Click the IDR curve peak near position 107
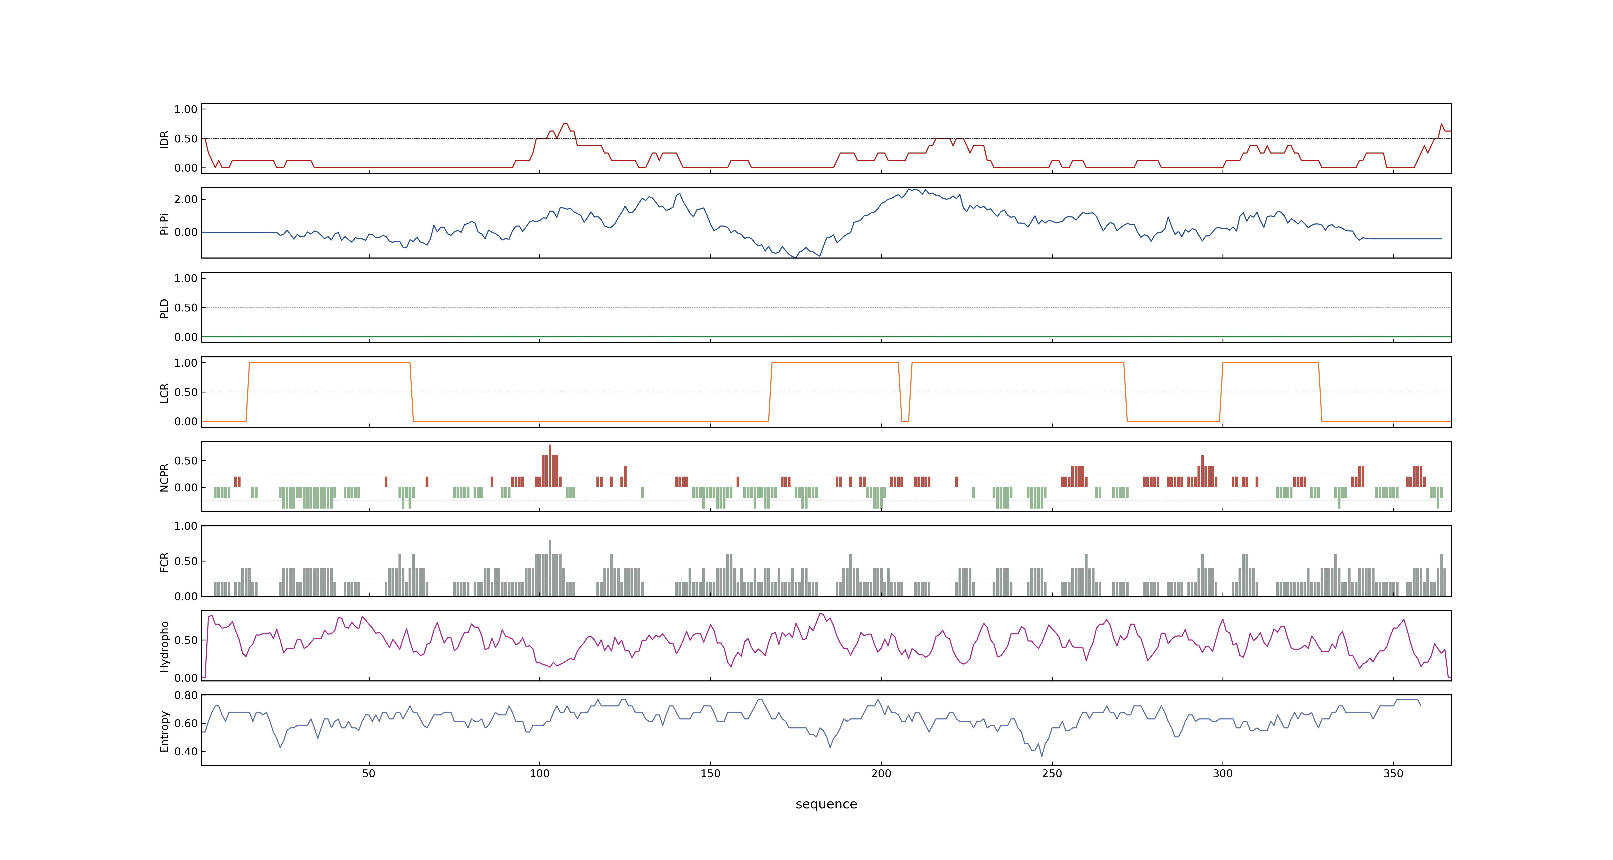Viewport: 1613px width, 860px height. pyautogui.click(x=565, y=124)
